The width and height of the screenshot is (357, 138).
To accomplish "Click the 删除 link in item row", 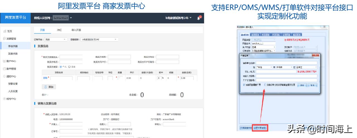I will (45, 78).
